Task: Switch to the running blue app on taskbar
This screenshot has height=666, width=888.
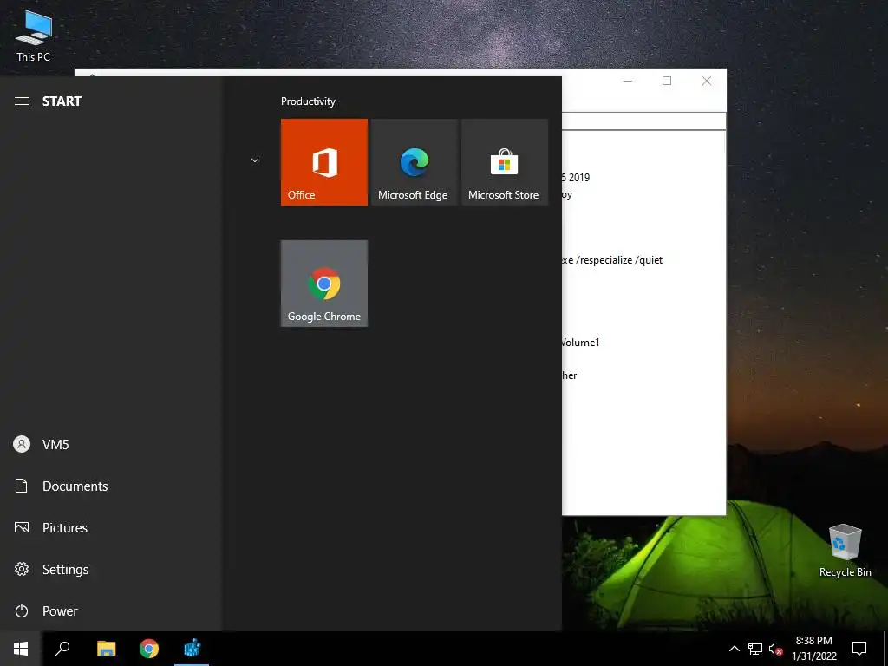Action: [192, 649]
